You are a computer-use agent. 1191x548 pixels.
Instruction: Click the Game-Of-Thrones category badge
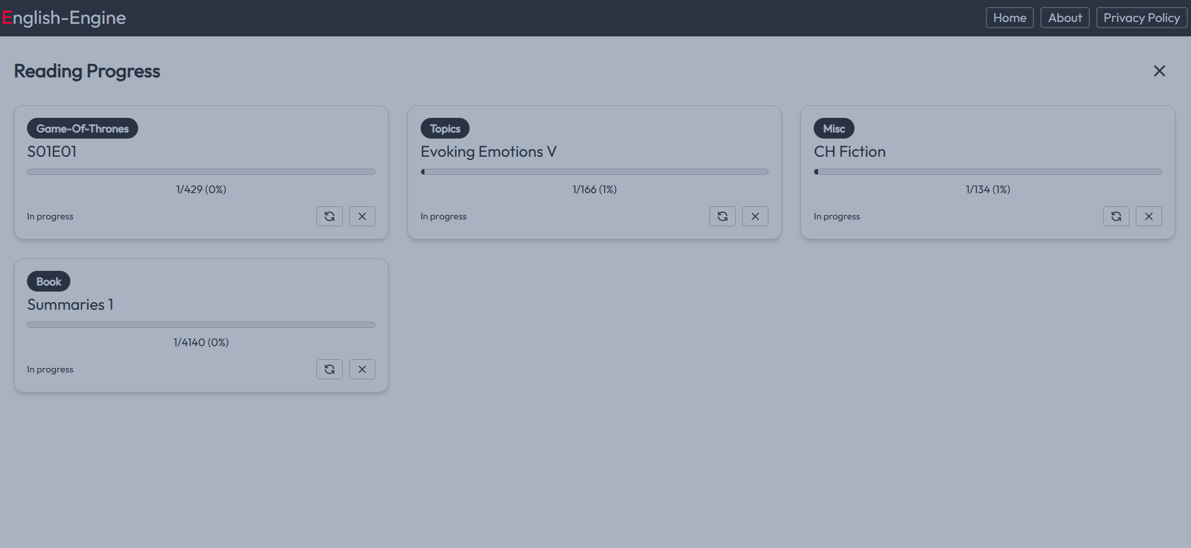click(82, 129)
